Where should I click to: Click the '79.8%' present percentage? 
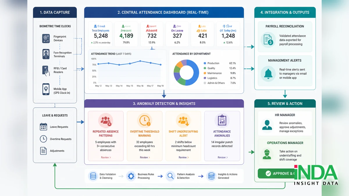coord(126,42)
